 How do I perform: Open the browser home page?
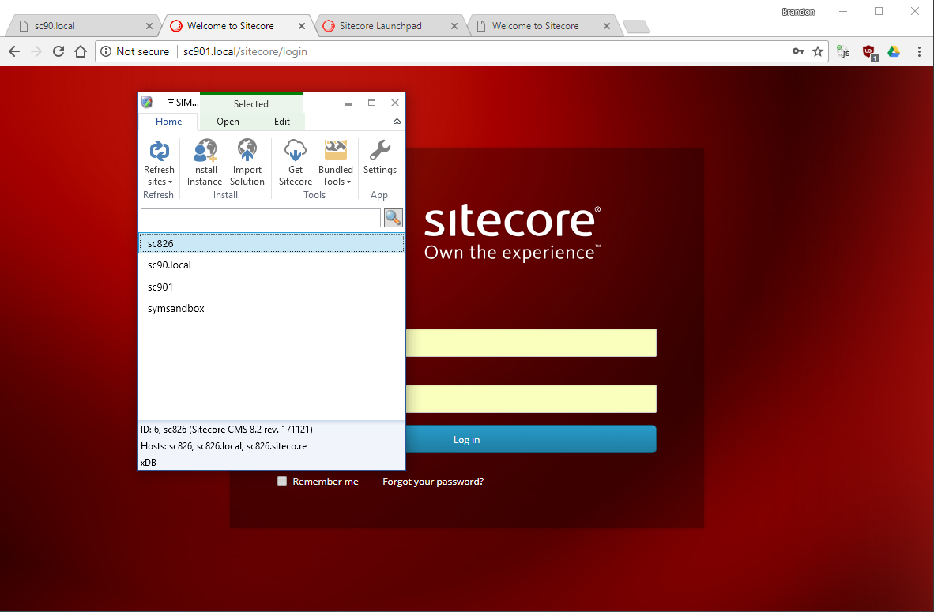[x=81, y=52]
